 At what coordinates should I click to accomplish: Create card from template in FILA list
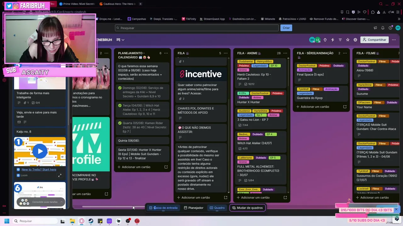click(x=225, y=197)
